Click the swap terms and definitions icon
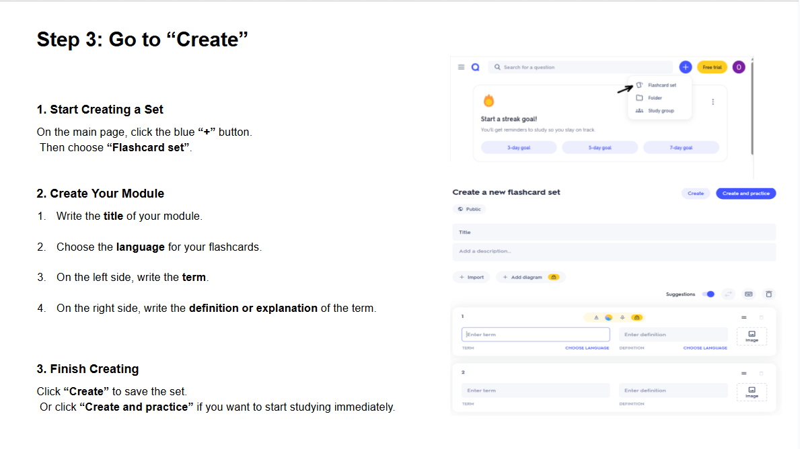The image size is (800, 449). (x=728, y=294)
